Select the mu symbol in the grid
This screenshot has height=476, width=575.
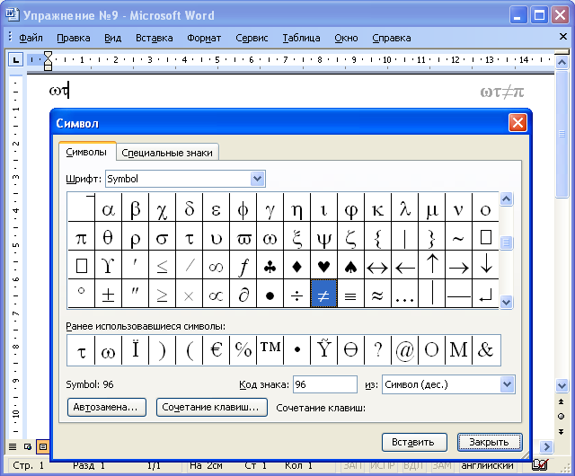[x=432, y=208]
